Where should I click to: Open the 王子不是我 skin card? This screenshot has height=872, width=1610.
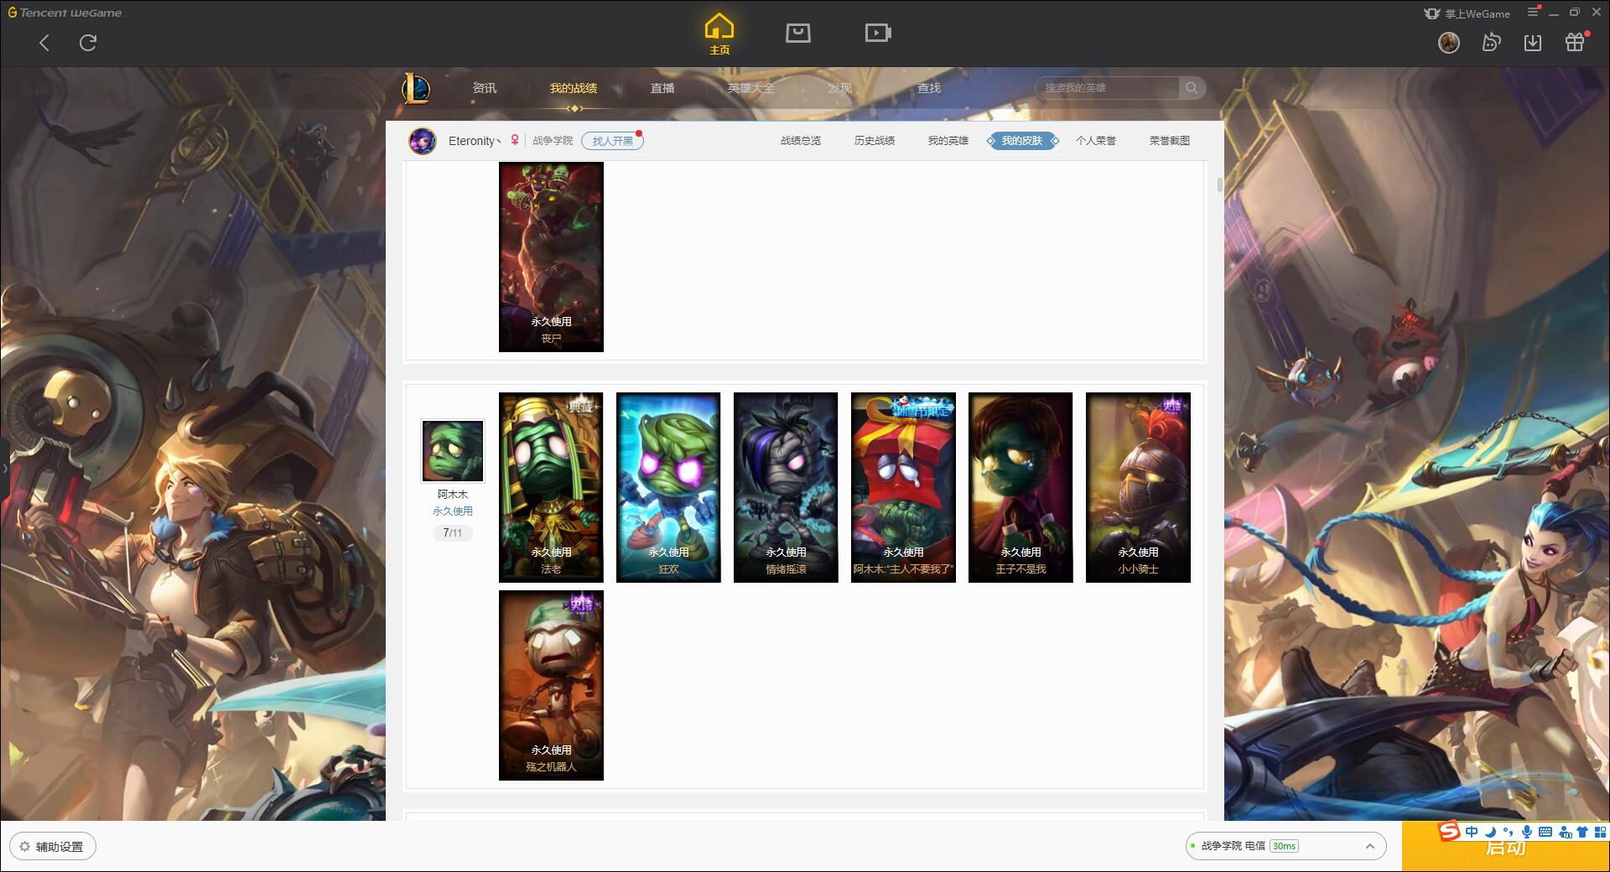1021,487
